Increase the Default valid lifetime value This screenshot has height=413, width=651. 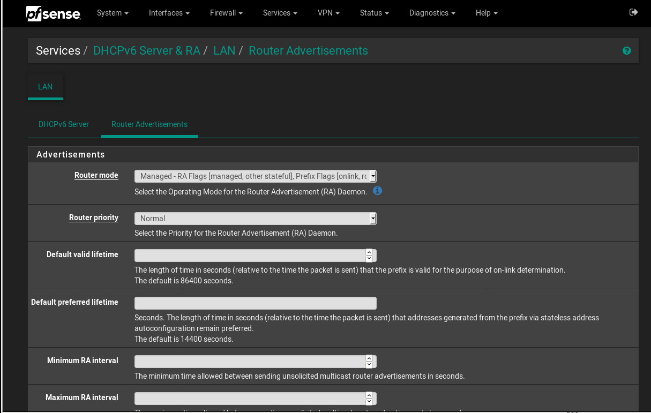(369, 252)
